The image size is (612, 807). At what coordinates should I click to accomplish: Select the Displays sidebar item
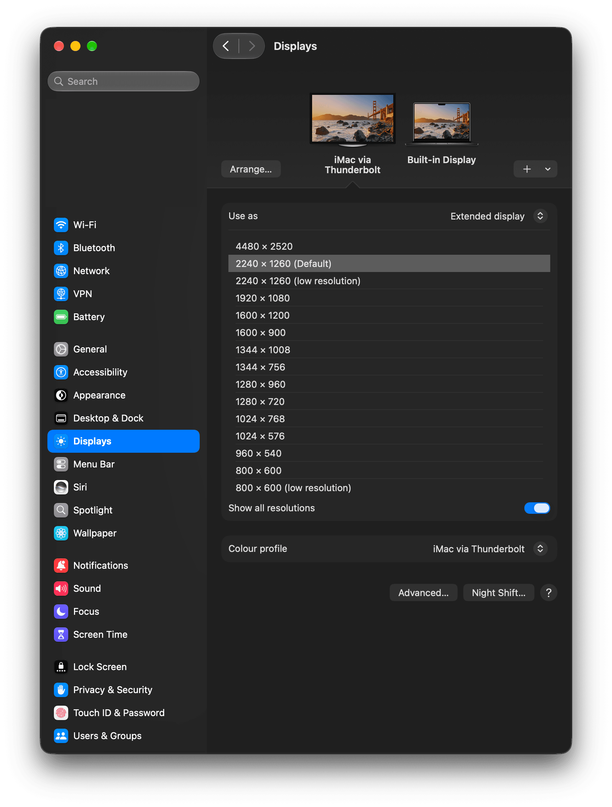coord(123,441)
